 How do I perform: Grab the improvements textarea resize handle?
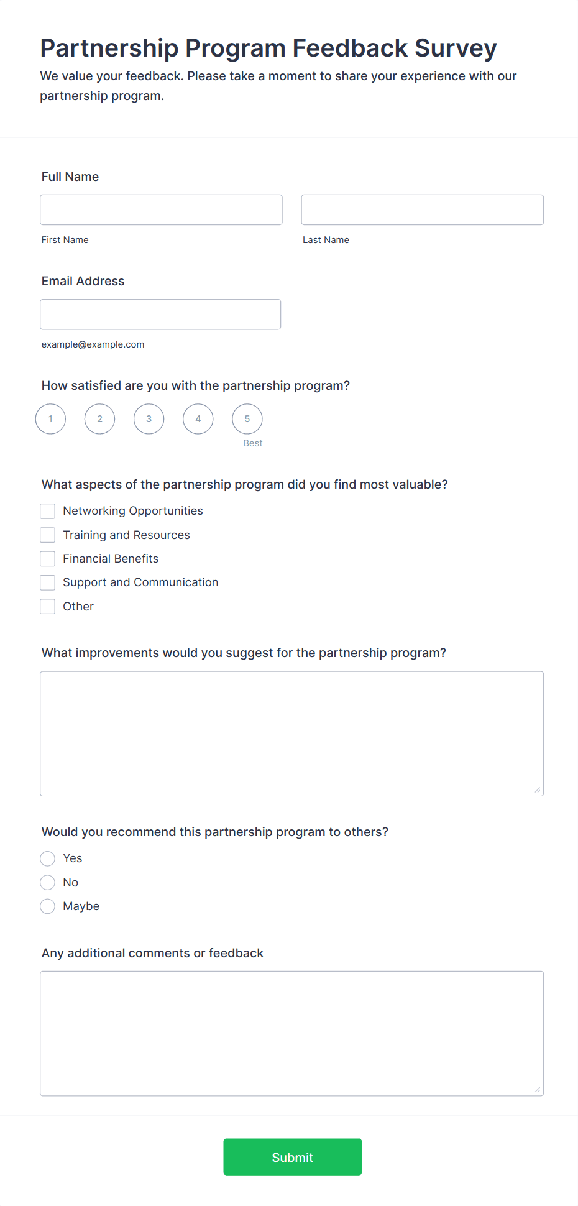click(x=538, y=790)
